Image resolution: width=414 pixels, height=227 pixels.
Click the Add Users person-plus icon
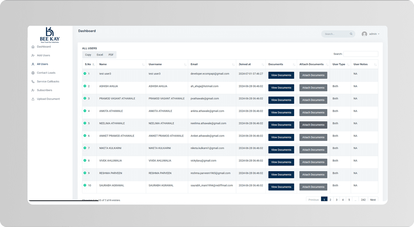click(x=33, y=56)
